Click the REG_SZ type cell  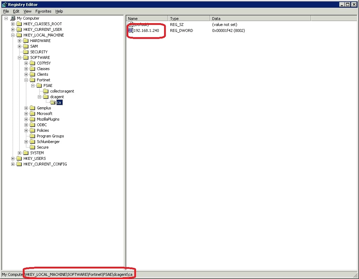[x=177, y=25]
